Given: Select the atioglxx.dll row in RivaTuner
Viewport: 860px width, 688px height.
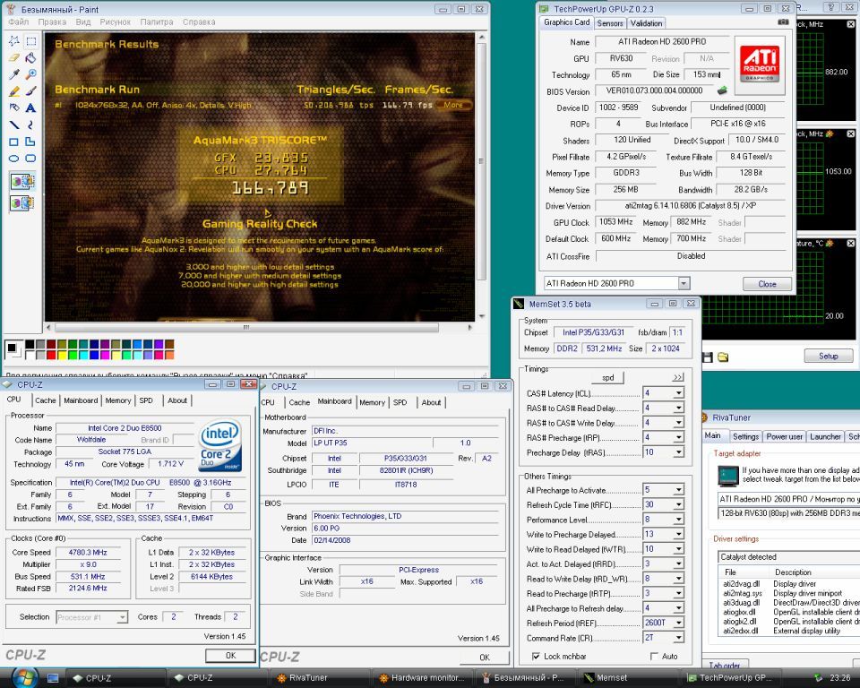Looking at the screenshot, I should 788,612.
